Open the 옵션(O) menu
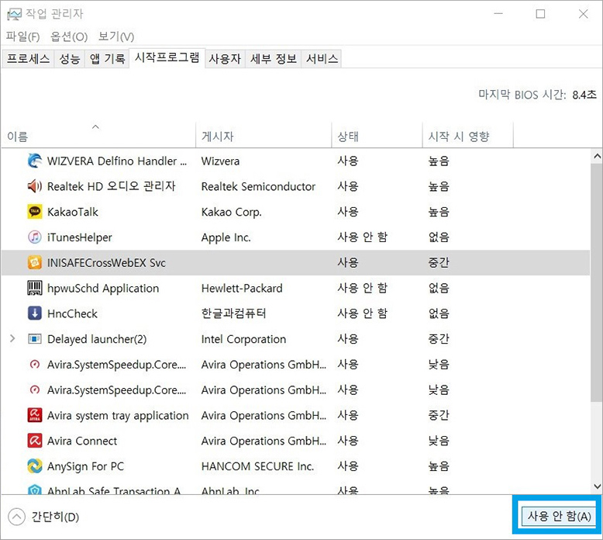The image size is (603, 540). point(69,36)
